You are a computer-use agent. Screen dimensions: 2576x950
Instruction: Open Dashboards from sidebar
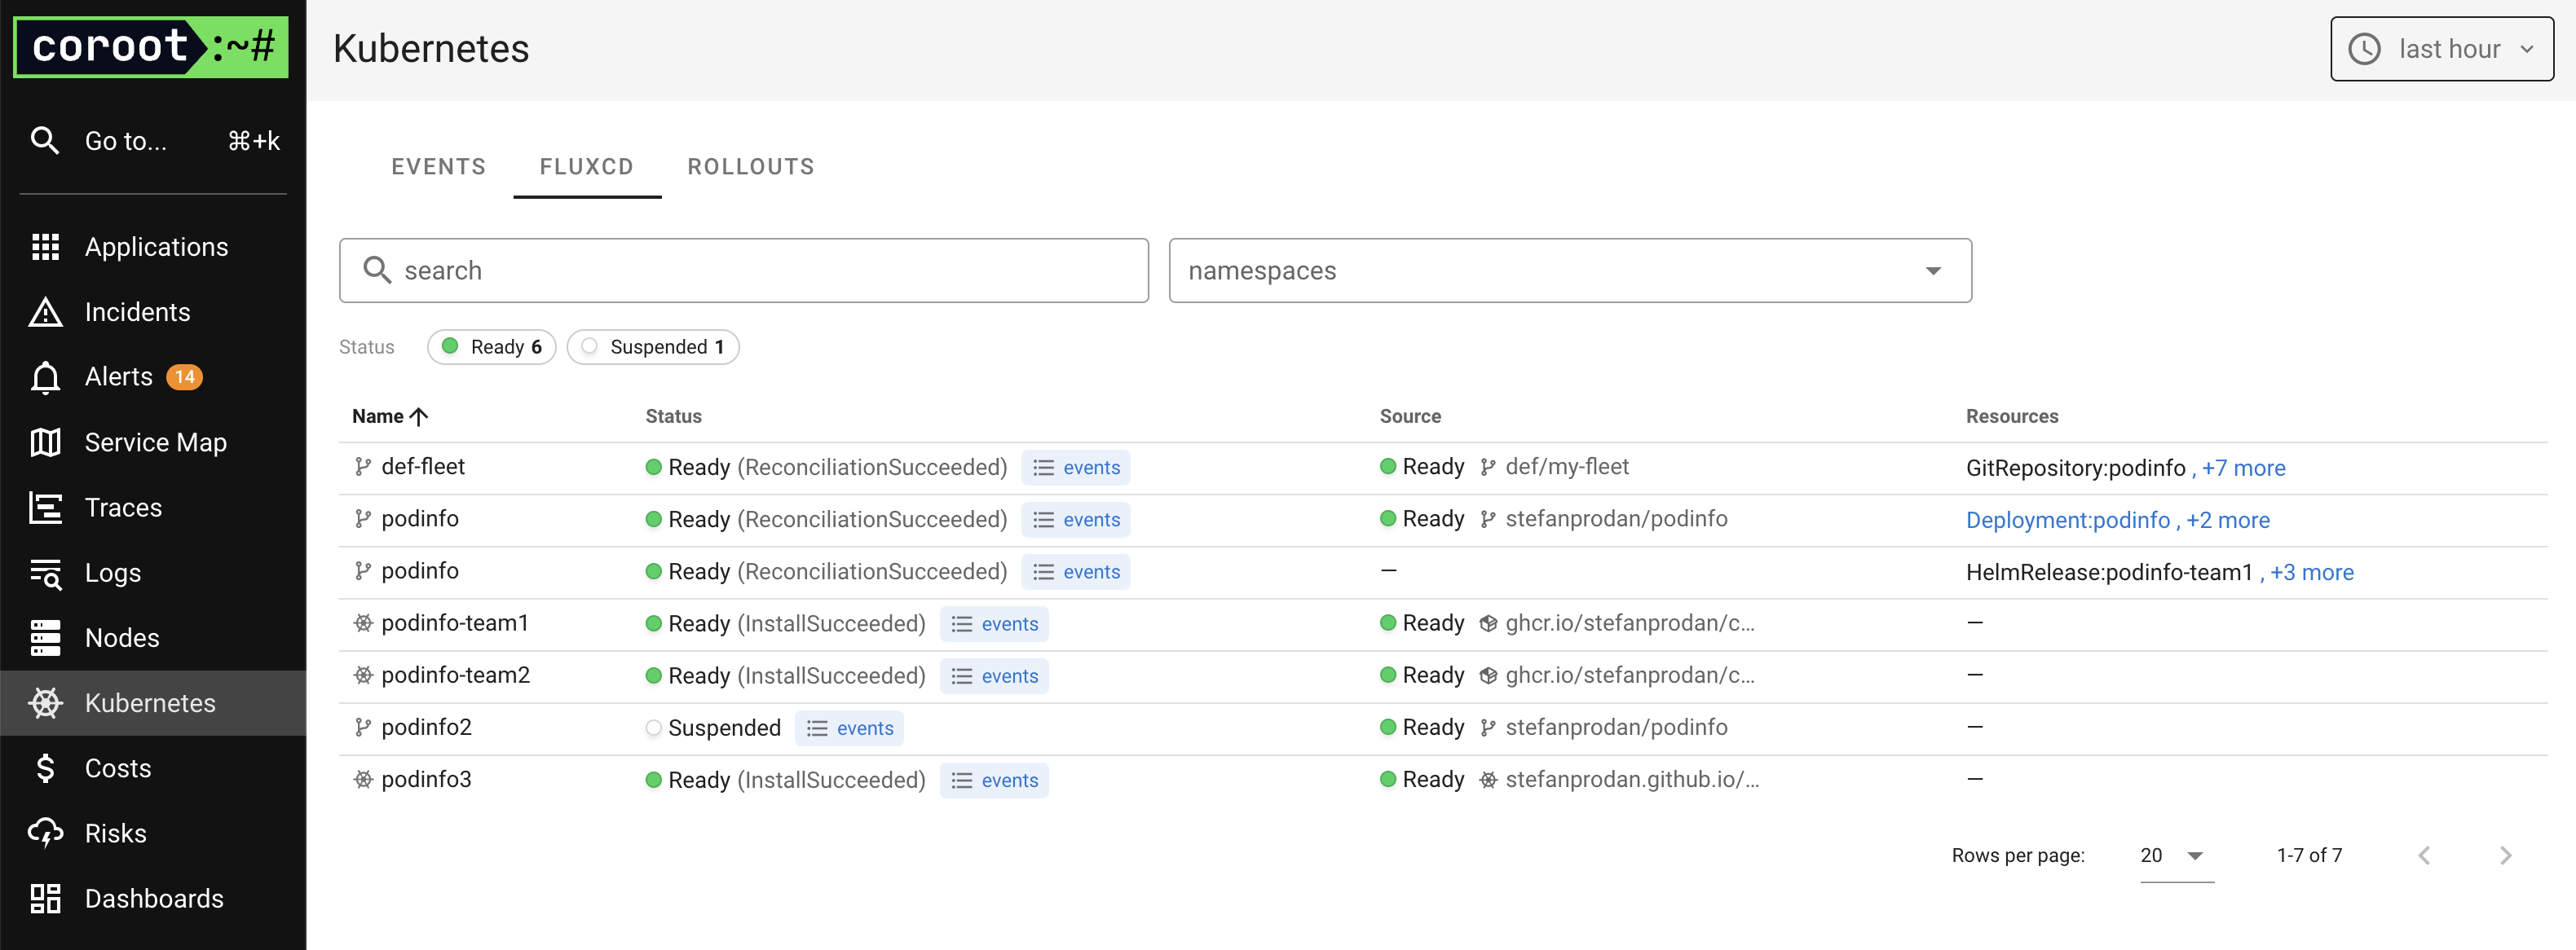tap(153, 898)
